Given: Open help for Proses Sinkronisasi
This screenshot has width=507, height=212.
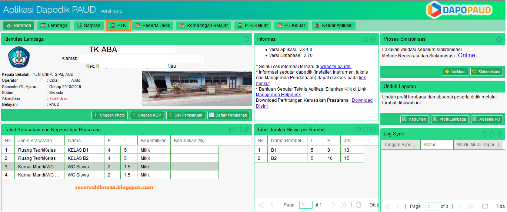Looking at the screenshot, I should 499,39.
